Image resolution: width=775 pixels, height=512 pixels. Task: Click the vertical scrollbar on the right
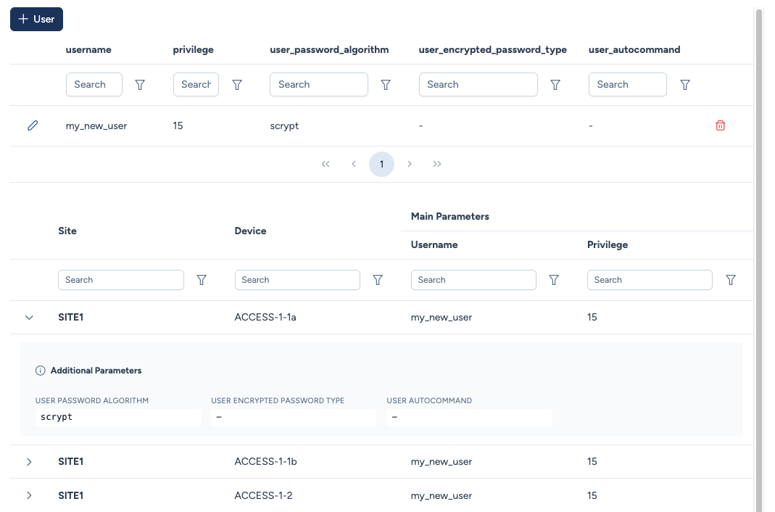[759, 254]
